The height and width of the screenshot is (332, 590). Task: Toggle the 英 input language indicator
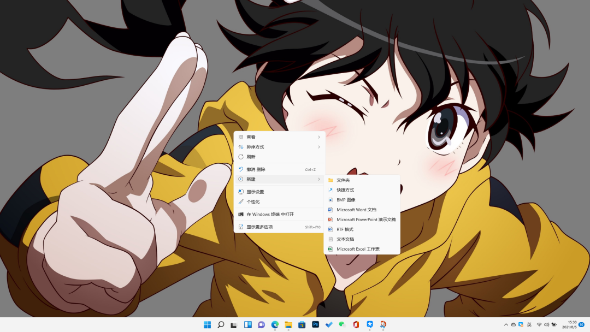pos(529,325)
